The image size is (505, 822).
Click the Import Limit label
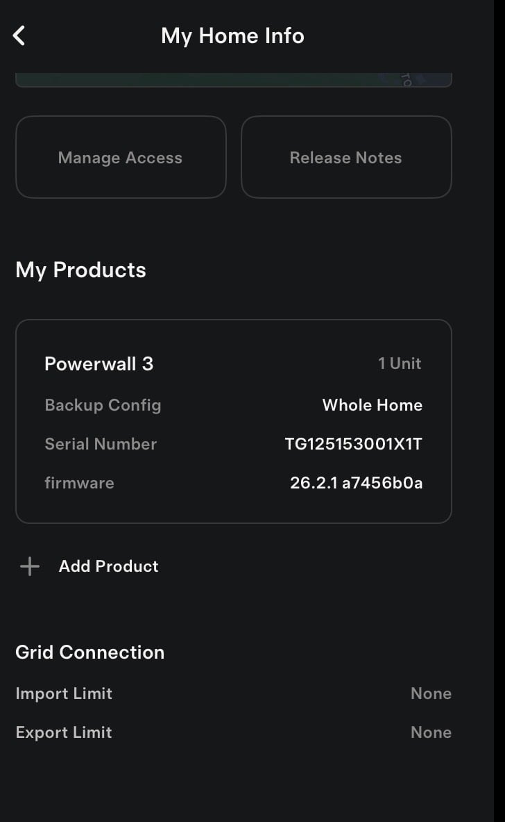pos(64,693)
